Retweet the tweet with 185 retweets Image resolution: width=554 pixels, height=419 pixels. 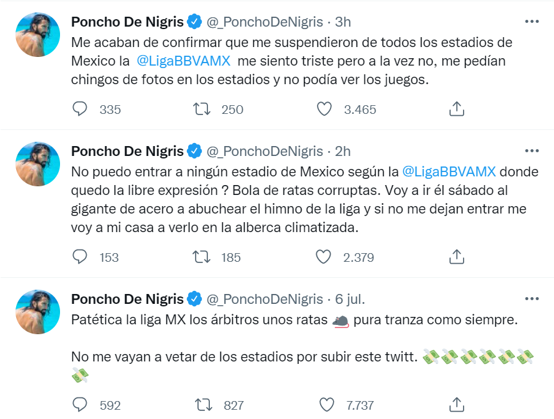click(x=202, y=257)
